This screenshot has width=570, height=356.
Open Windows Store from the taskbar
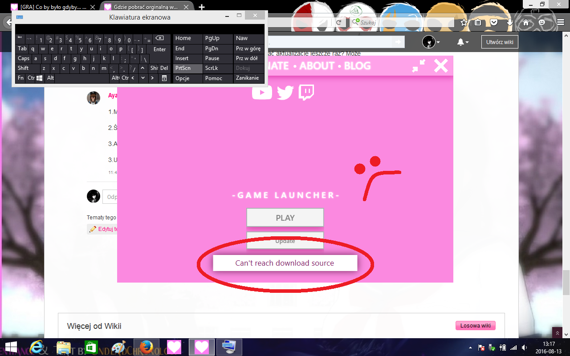click(x=91, y=347)
